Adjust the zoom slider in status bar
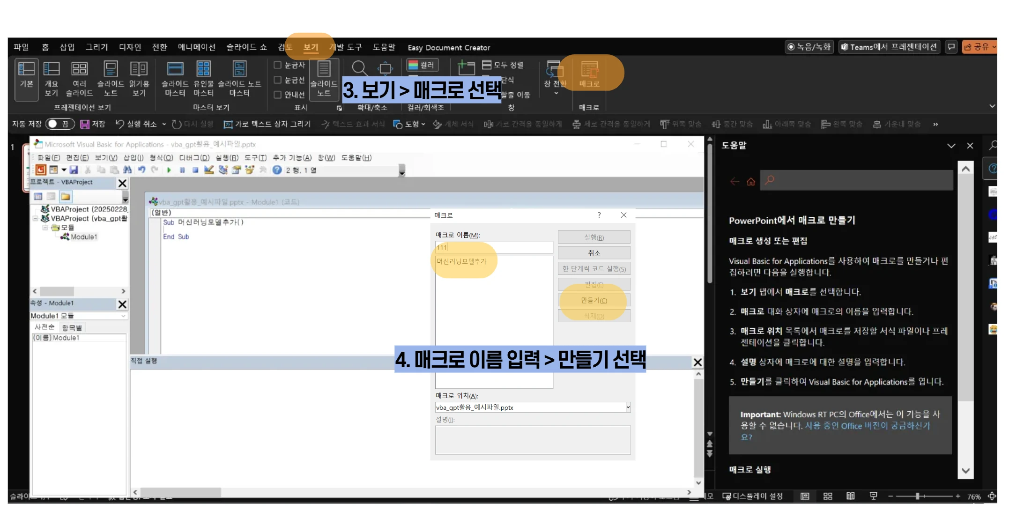The height and width of the screenshot is (518, 1009). [x=917, y=496]
